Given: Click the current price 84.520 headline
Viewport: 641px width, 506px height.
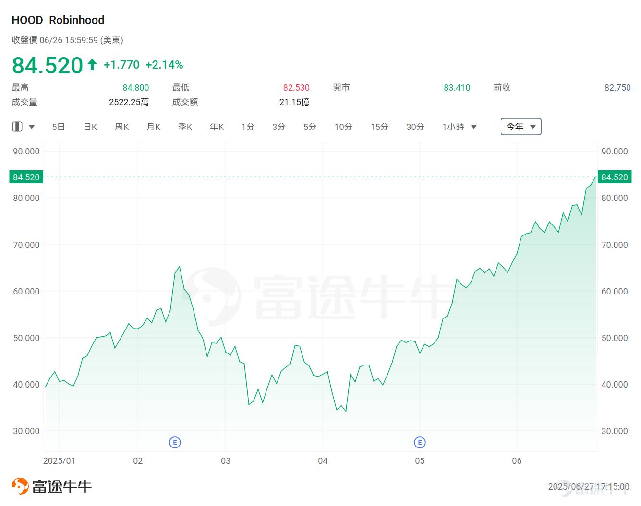Looking at the screenshot, I should click(48, 65).
